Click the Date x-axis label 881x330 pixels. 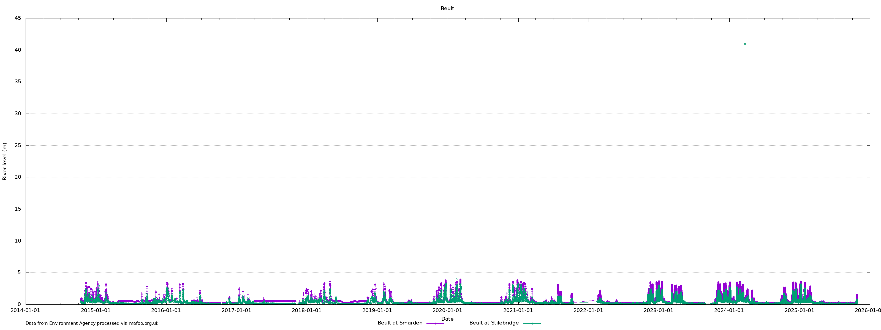(x=447, y=319)
